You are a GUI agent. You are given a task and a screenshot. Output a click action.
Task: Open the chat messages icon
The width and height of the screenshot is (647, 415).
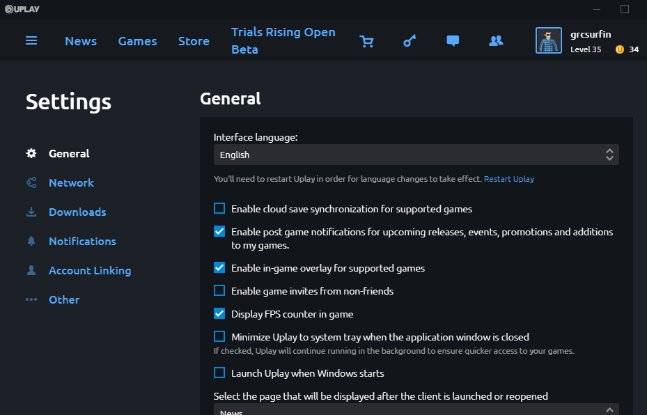click(453, 41)
